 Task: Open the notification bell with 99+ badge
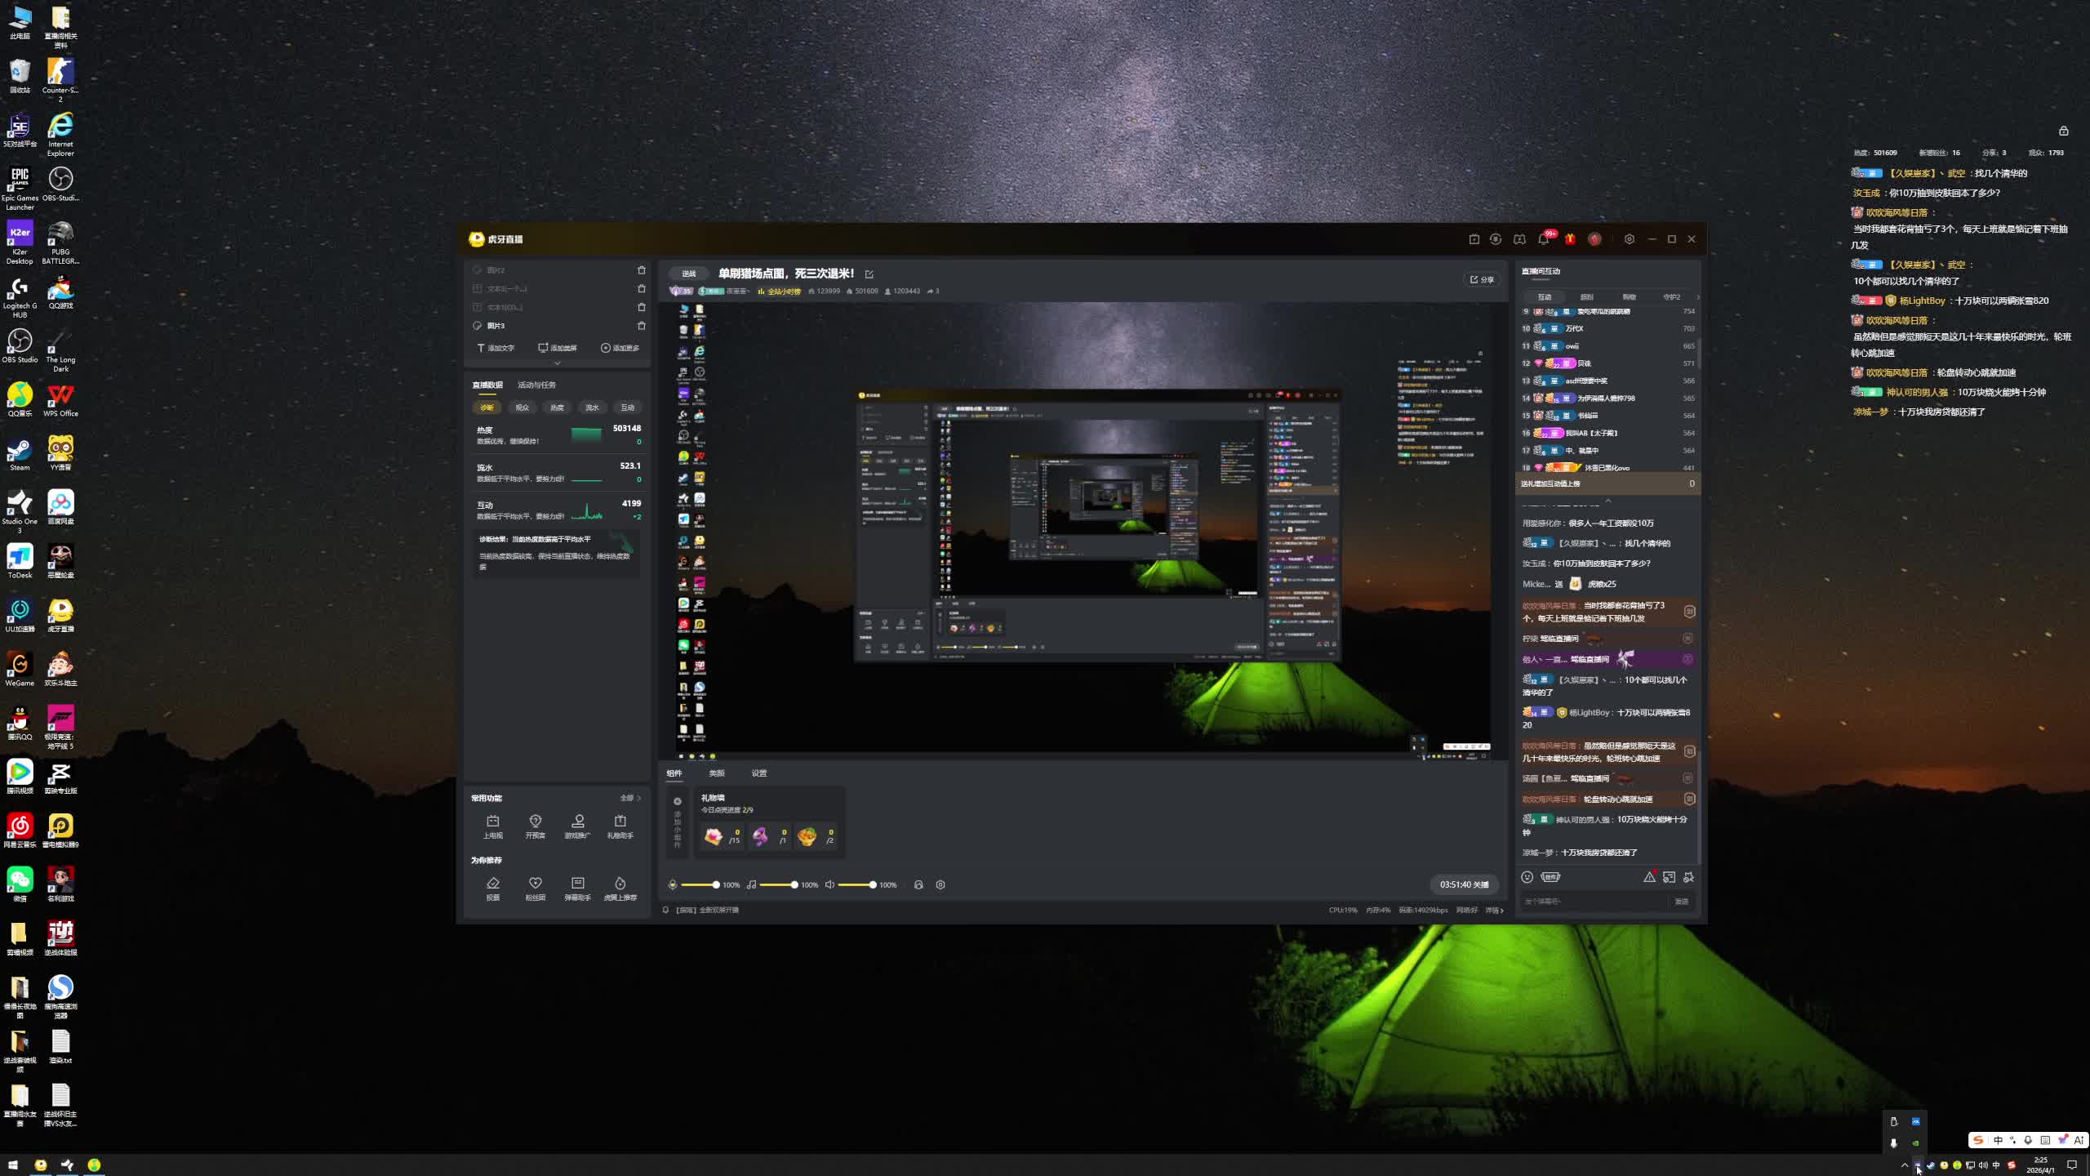(1543, 239)
